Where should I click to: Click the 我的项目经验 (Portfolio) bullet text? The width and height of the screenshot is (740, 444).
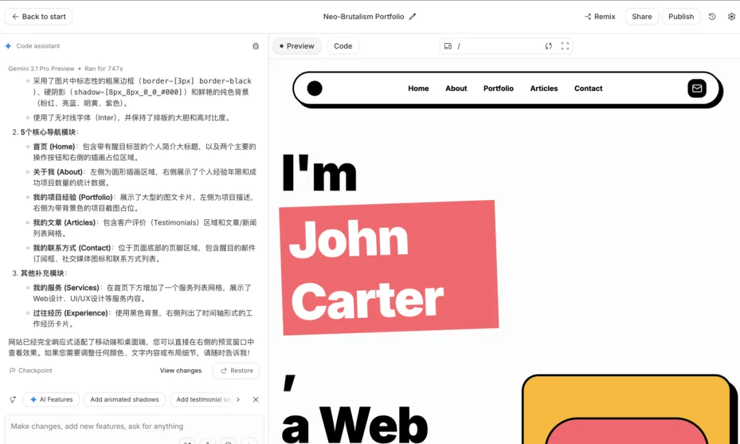point(145,202)
